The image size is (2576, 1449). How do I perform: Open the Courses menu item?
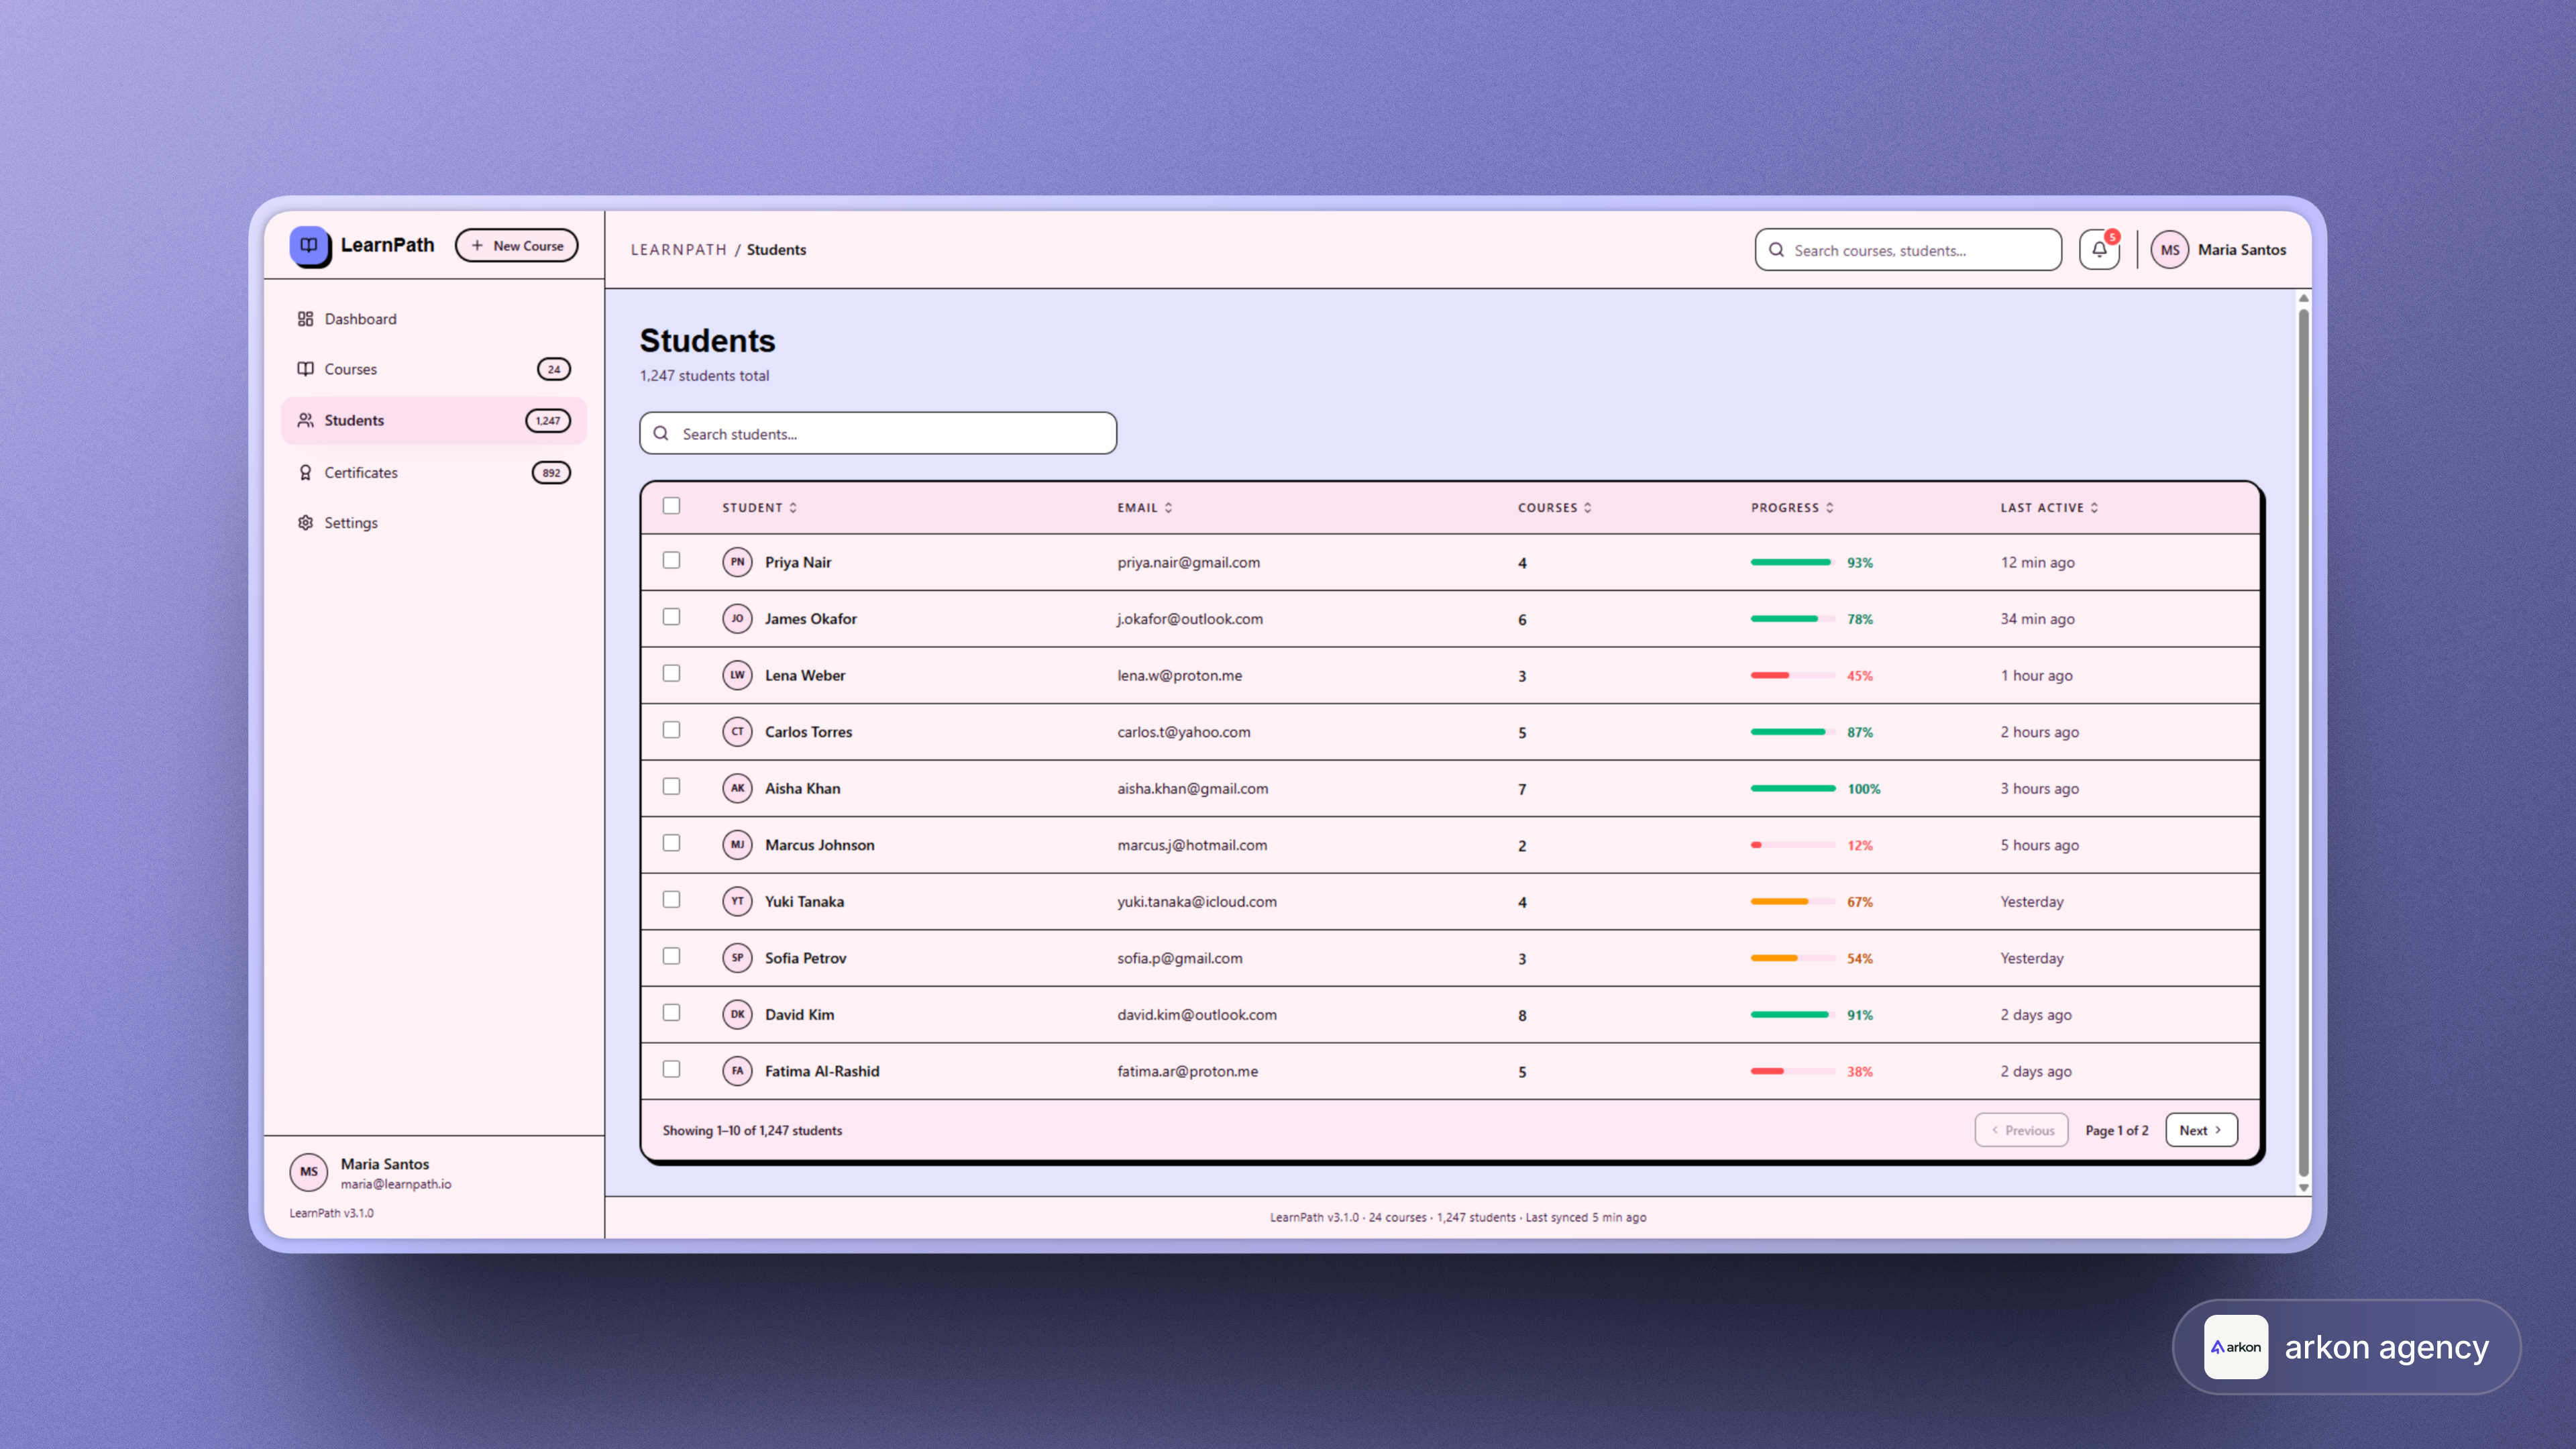pyautogui.click(x=433, y=369)
